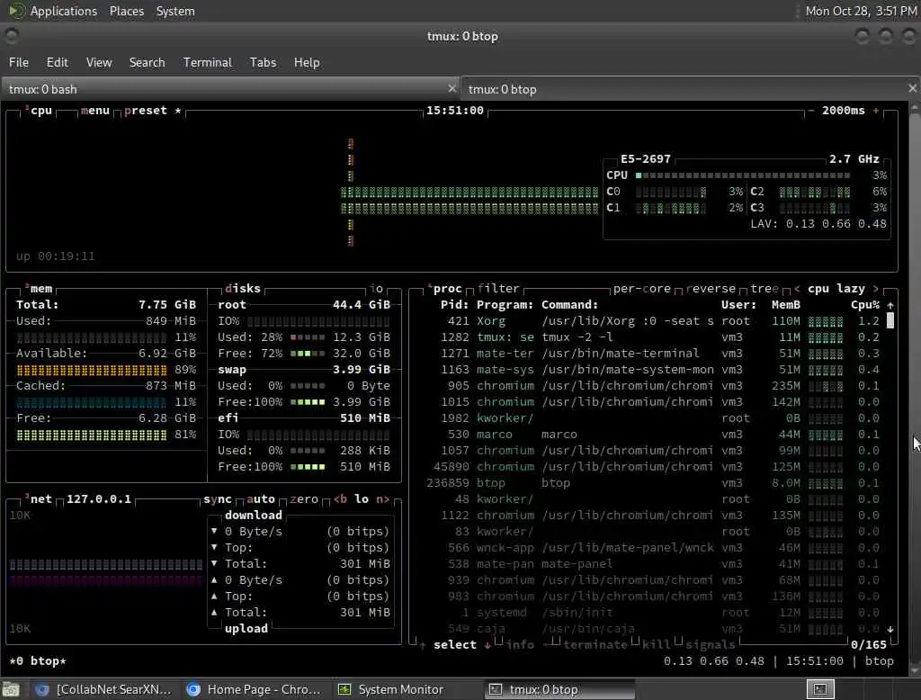Click the Cpu% column header
The image size is (921, 700).
865,304
